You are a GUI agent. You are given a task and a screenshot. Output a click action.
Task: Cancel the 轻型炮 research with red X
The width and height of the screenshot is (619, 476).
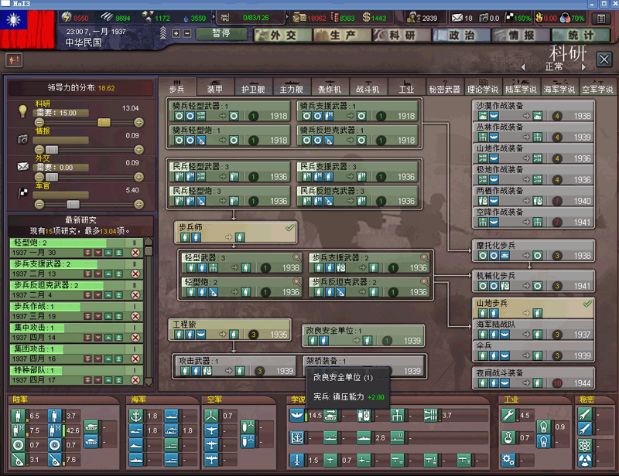(135, 253)
